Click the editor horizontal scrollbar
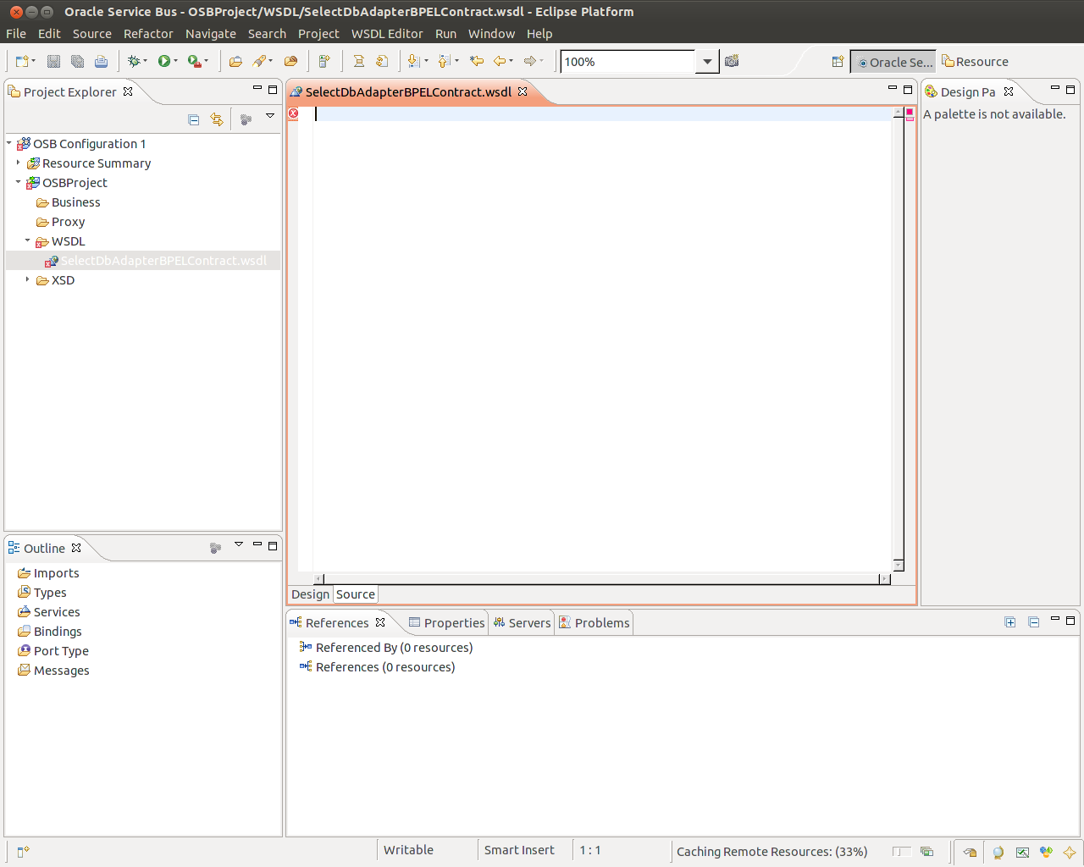 point(602,579)
